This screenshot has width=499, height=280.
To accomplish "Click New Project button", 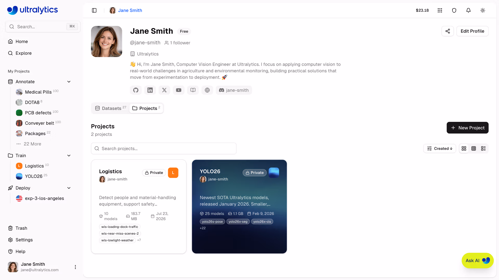I will (x=467, y=128).
